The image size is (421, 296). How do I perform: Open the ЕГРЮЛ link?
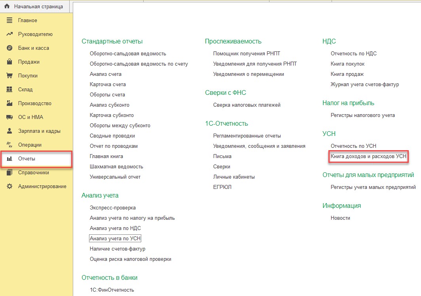pyautogui.click(x=222, y=187)
